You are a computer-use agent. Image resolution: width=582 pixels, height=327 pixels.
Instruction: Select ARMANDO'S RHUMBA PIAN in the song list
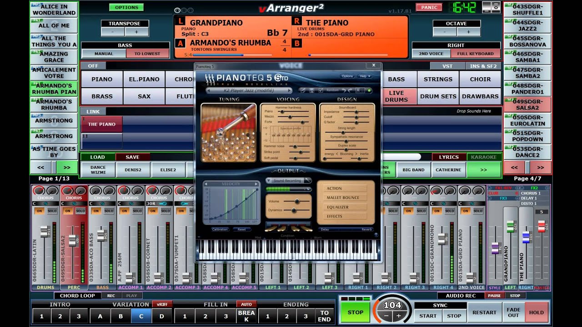(x=54, y=89)
